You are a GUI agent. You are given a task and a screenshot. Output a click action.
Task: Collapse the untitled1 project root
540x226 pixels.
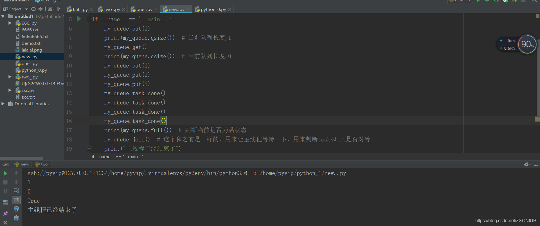[3, 16]
